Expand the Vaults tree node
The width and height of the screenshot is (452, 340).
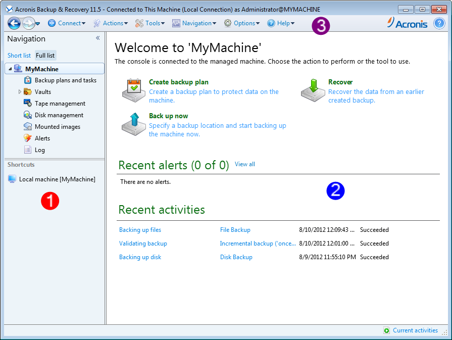tap(21, 91)
